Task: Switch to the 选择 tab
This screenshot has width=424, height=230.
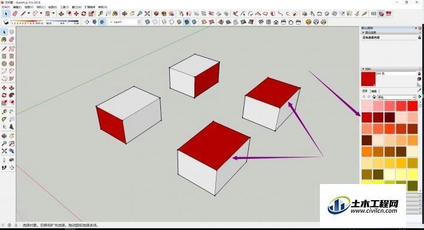Action: click(365, 91)
